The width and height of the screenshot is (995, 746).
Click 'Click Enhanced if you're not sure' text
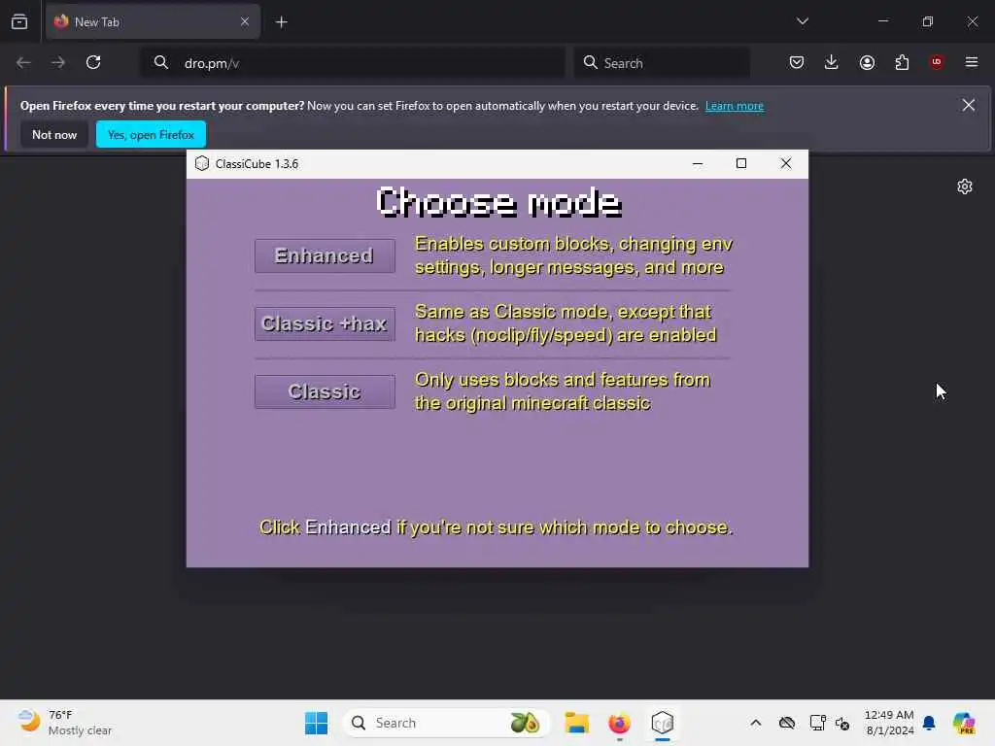pyautogui.click(x=496, y=527)
